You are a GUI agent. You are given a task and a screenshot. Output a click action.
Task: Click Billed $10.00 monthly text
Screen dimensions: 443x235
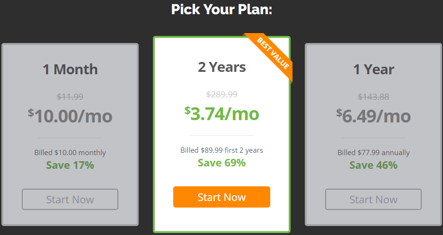[70, 153]
